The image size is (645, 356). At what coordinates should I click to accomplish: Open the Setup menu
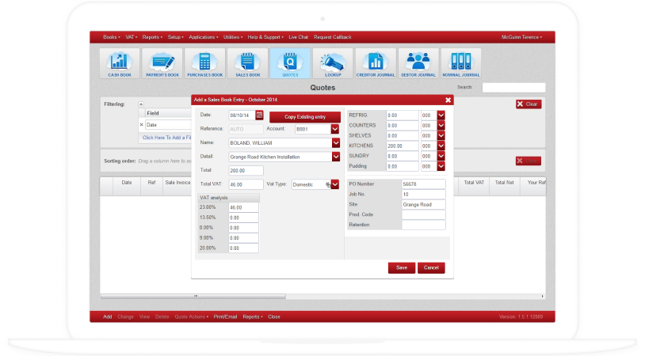tap(176, 37)
